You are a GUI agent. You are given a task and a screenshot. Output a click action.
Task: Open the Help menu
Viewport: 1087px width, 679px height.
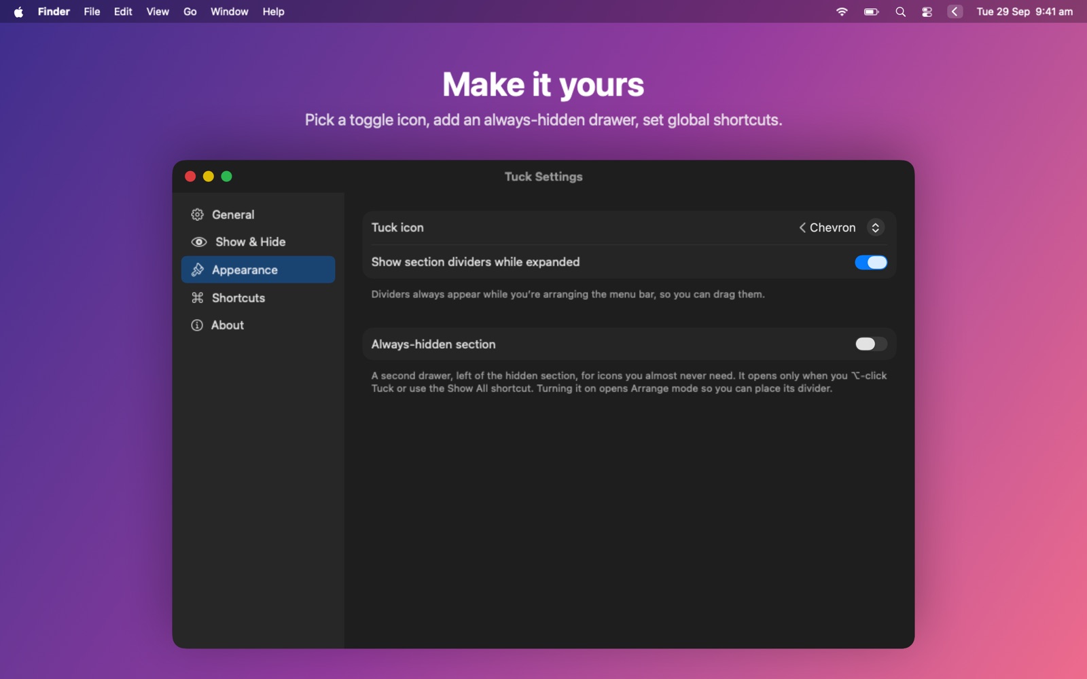[273, 12]
